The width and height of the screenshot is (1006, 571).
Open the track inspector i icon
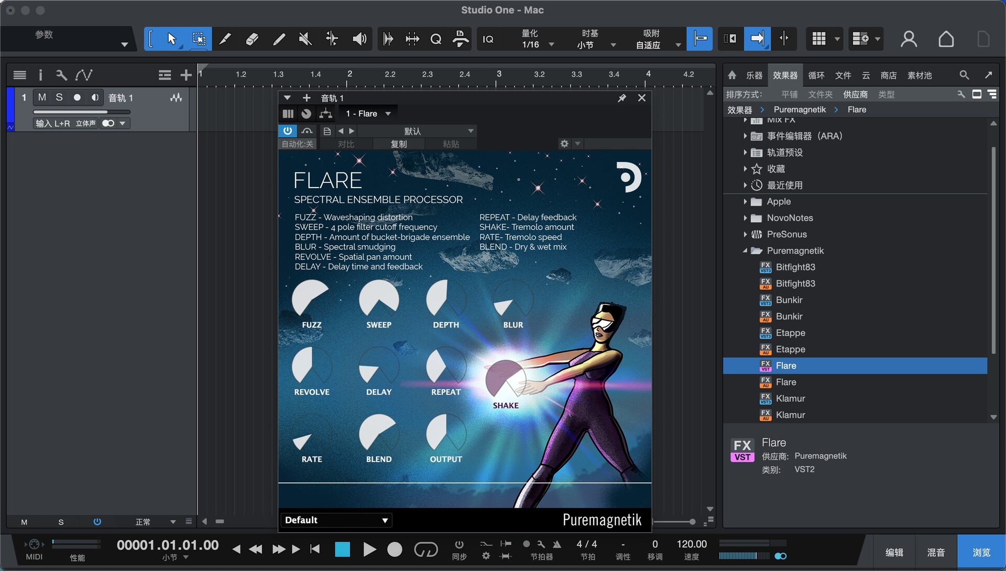pos(40,75)
